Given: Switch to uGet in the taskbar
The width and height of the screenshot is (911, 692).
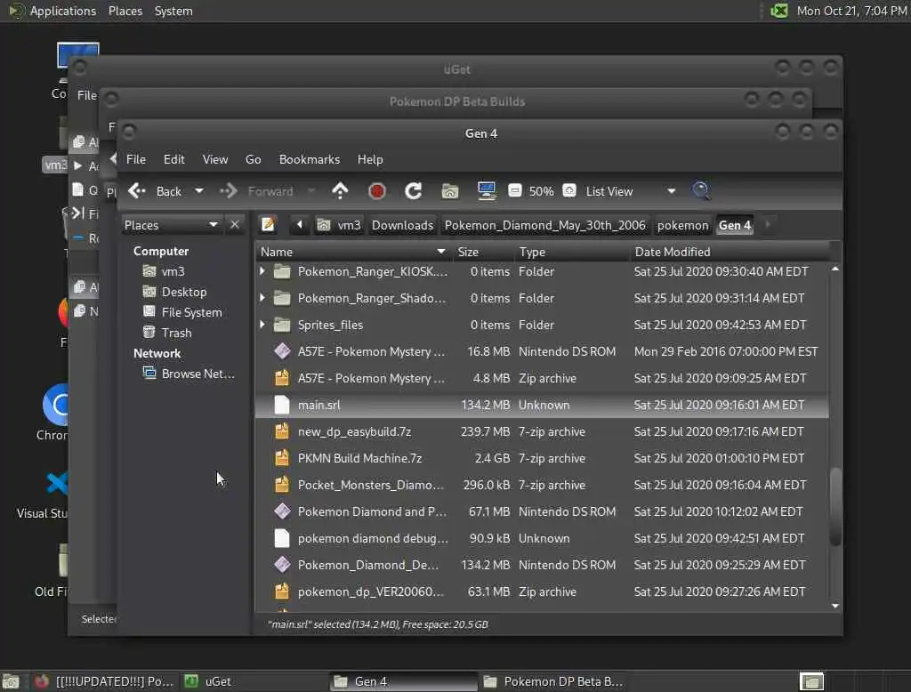Looking at the screenshot, I should click(x=254, y=681).
